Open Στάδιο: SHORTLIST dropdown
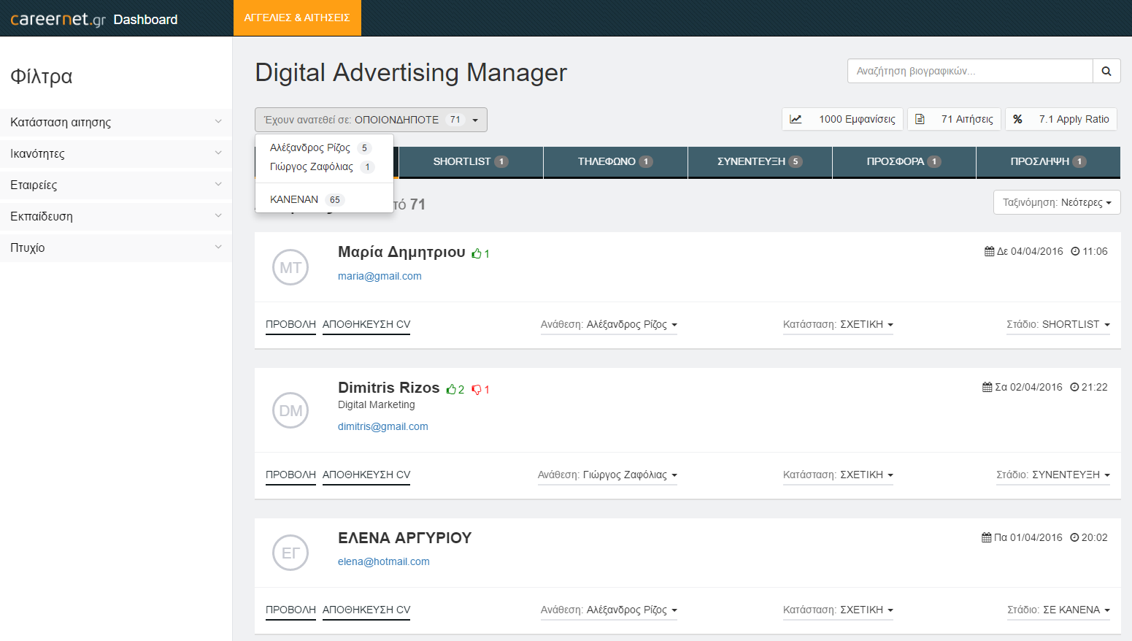The width and height of the screenshot is (1132, 641). coord(1058,325)
